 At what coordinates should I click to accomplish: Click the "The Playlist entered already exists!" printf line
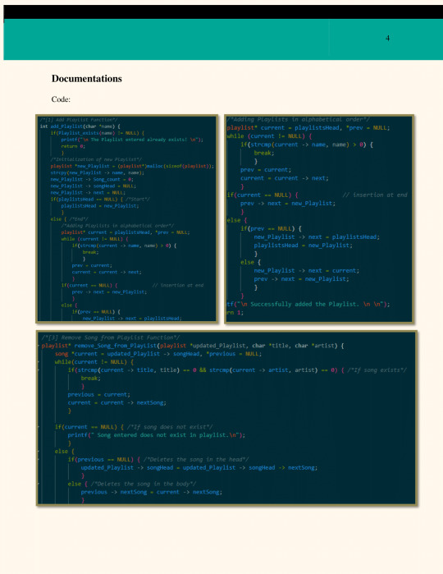tap(132, 140)
